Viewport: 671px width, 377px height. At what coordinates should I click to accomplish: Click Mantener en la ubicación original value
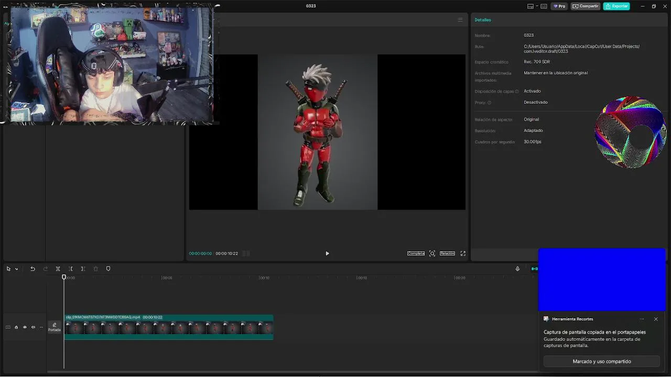click(556, 73)
